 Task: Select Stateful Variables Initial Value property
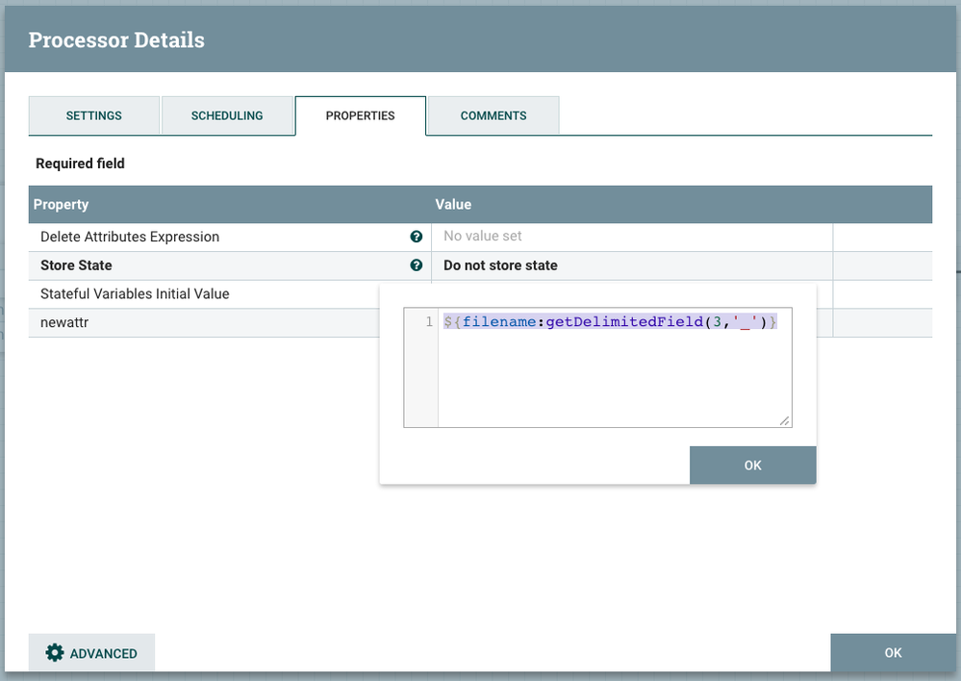(x=135, y=294)
